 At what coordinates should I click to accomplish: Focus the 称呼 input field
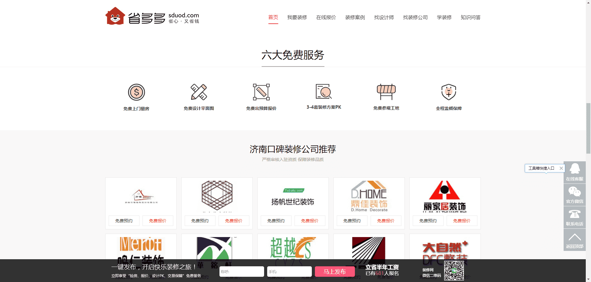(242, 272)
